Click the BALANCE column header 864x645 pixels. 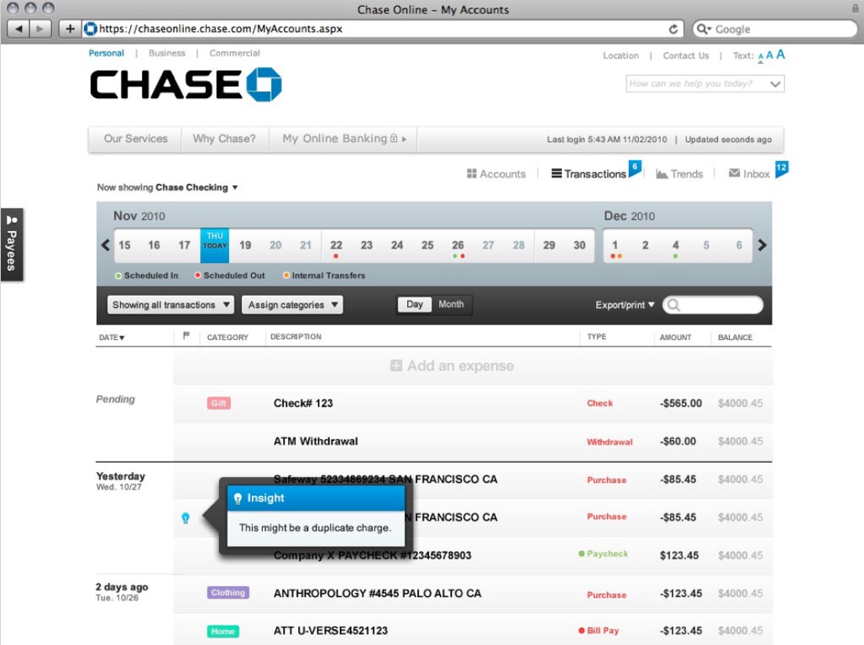click(x=735, y=337)
